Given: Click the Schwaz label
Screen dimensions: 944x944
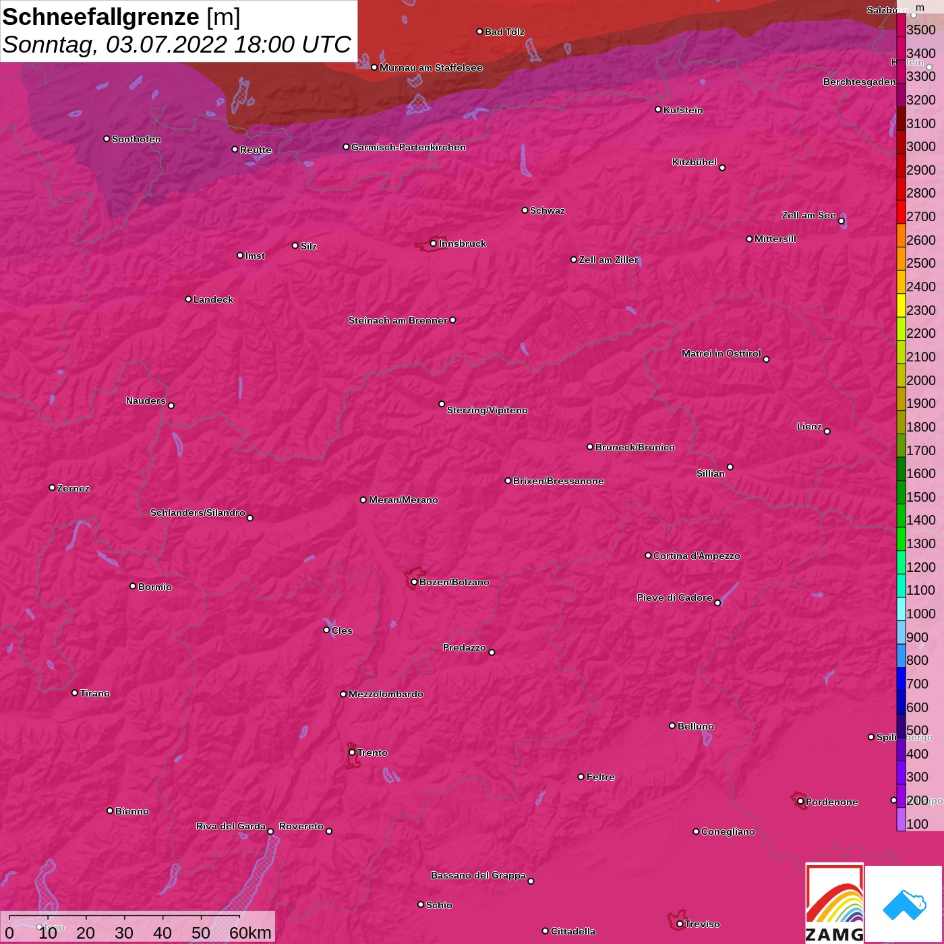Looking at the screenshot, I should click(548, 210).
